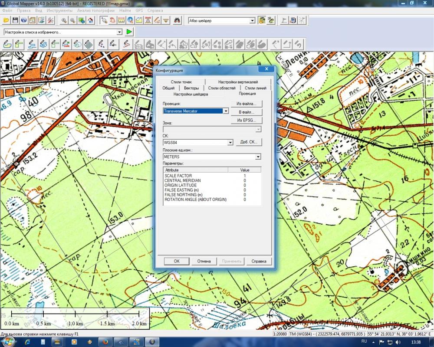The height and width of the screenshot is (347, 434).
Task: Switch to the Стили точек tab
Action: coord(181,82)
